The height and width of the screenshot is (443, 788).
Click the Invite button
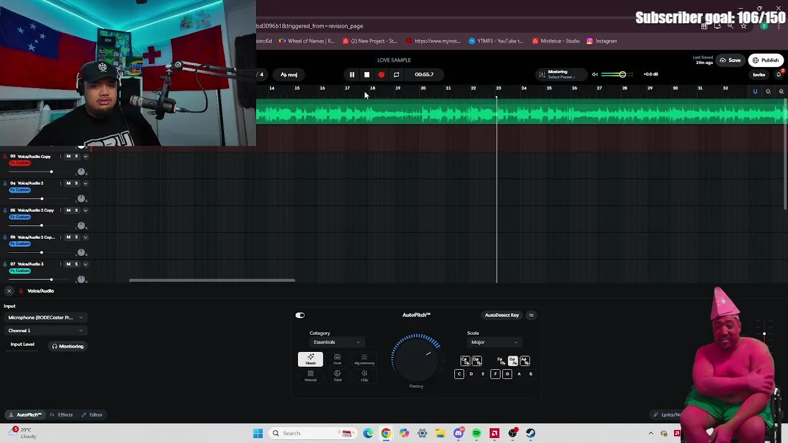(x=758, y=75)
